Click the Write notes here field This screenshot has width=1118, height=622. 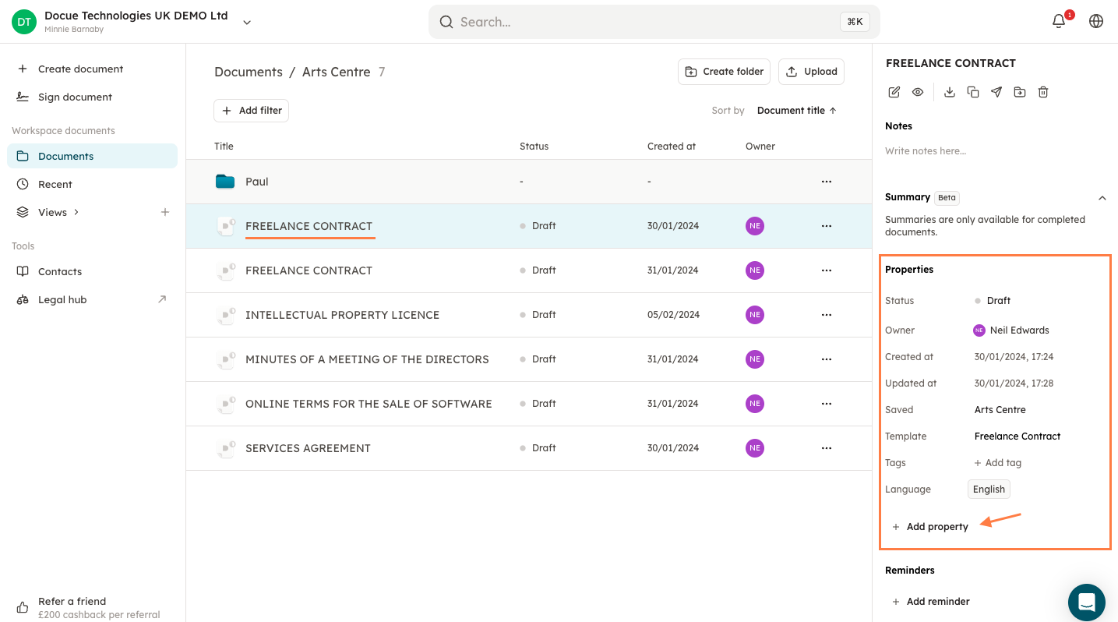coord(926,151)
